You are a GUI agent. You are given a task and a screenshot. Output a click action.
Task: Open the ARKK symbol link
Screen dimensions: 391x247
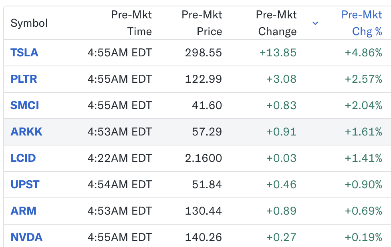(26, 132)
